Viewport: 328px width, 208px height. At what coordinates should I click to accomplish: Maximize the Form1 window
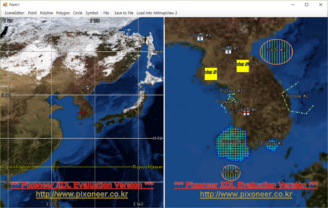pos(307,5)
